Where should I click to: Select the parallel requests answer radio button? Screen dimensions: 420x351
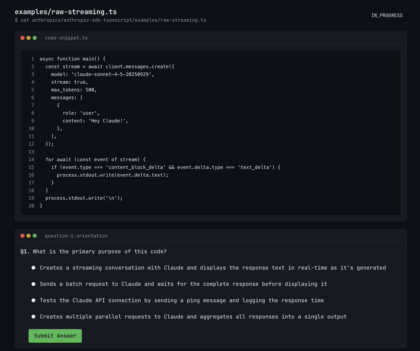pyautogui.click(x=34, y=317)
